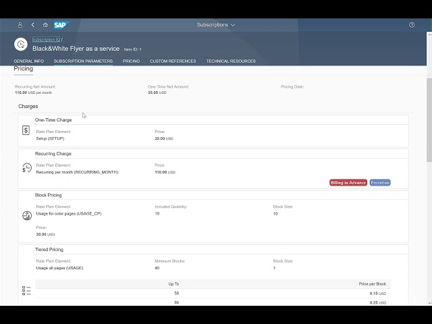432x324 pixels.
Task: Click the 0.15 USD tier price
Action: click(378, 294)
